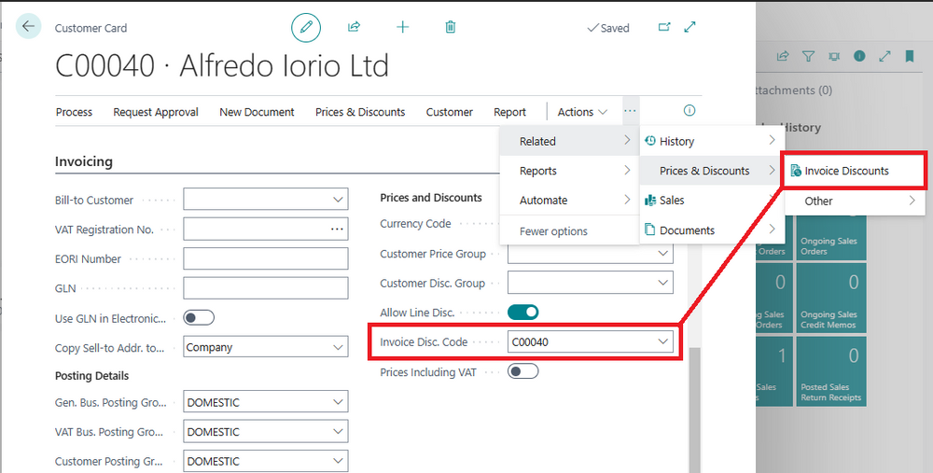933x473 pixels.
Task: Click the trash delete icon
Action: [x=451, y=27]
